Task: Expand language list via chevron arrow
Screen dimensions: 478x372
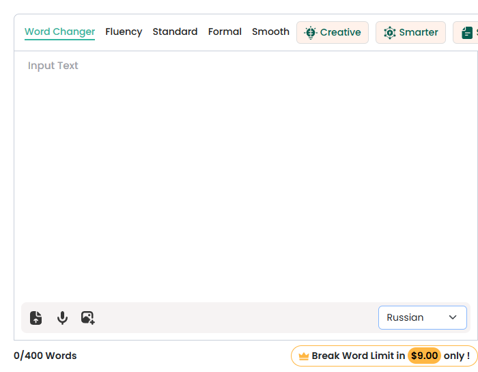Action: point(453,317)
